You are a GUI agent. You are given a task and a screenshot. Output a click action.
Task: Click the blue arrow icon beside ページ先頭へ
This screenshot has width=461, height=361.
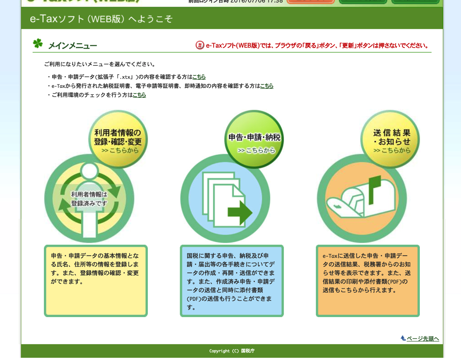point(403,338)
